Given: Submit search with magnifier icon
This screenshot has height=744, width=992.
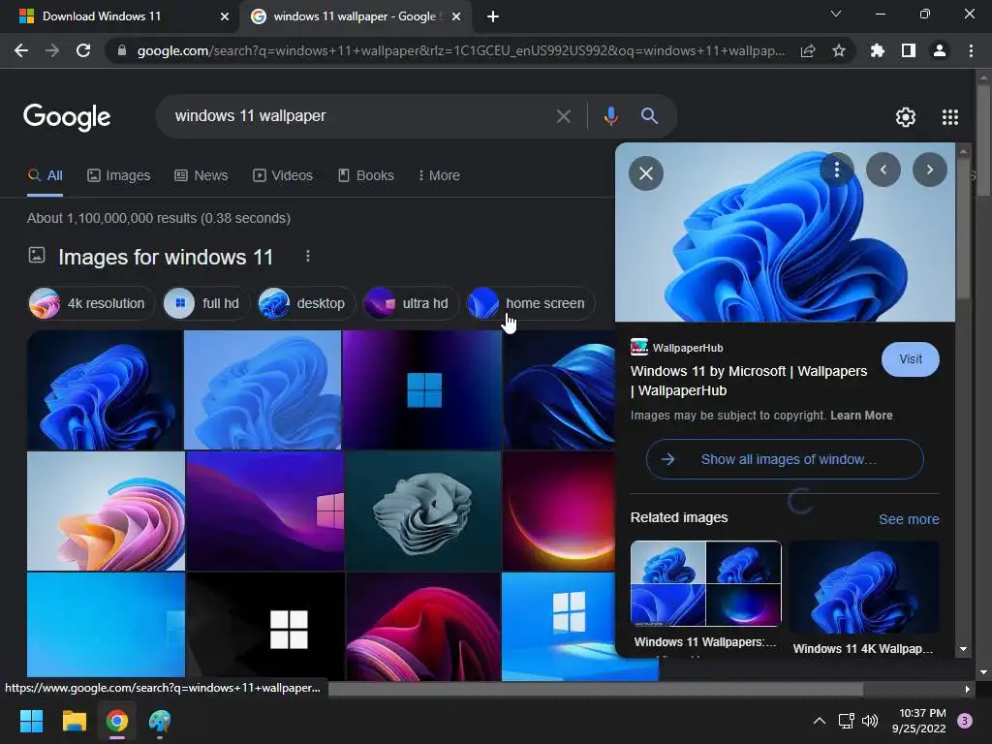Looking at the screenshot, I should click(x=649, y=116).
